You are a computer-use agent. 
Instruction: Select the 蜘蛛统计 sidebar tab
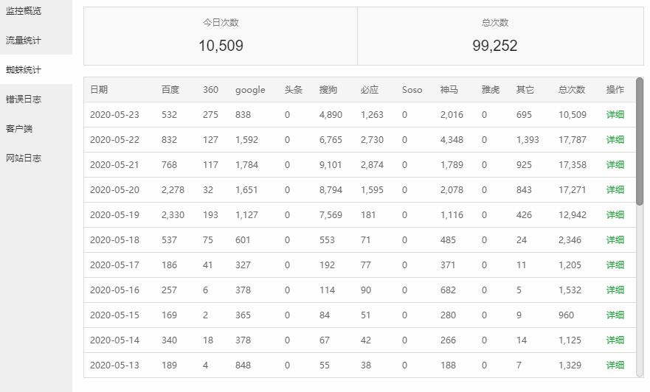(24, 70)
